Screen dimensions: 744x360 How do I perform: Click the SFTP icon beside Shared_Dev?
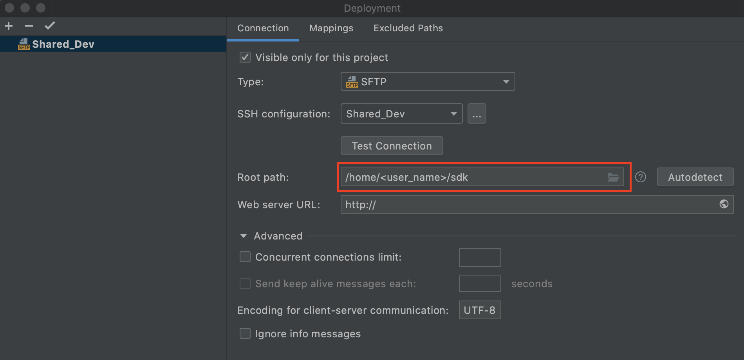pyautogui.click(x=24, y=44)
